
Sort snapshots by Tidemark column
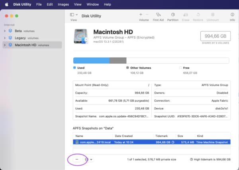(x=161, y=136)
